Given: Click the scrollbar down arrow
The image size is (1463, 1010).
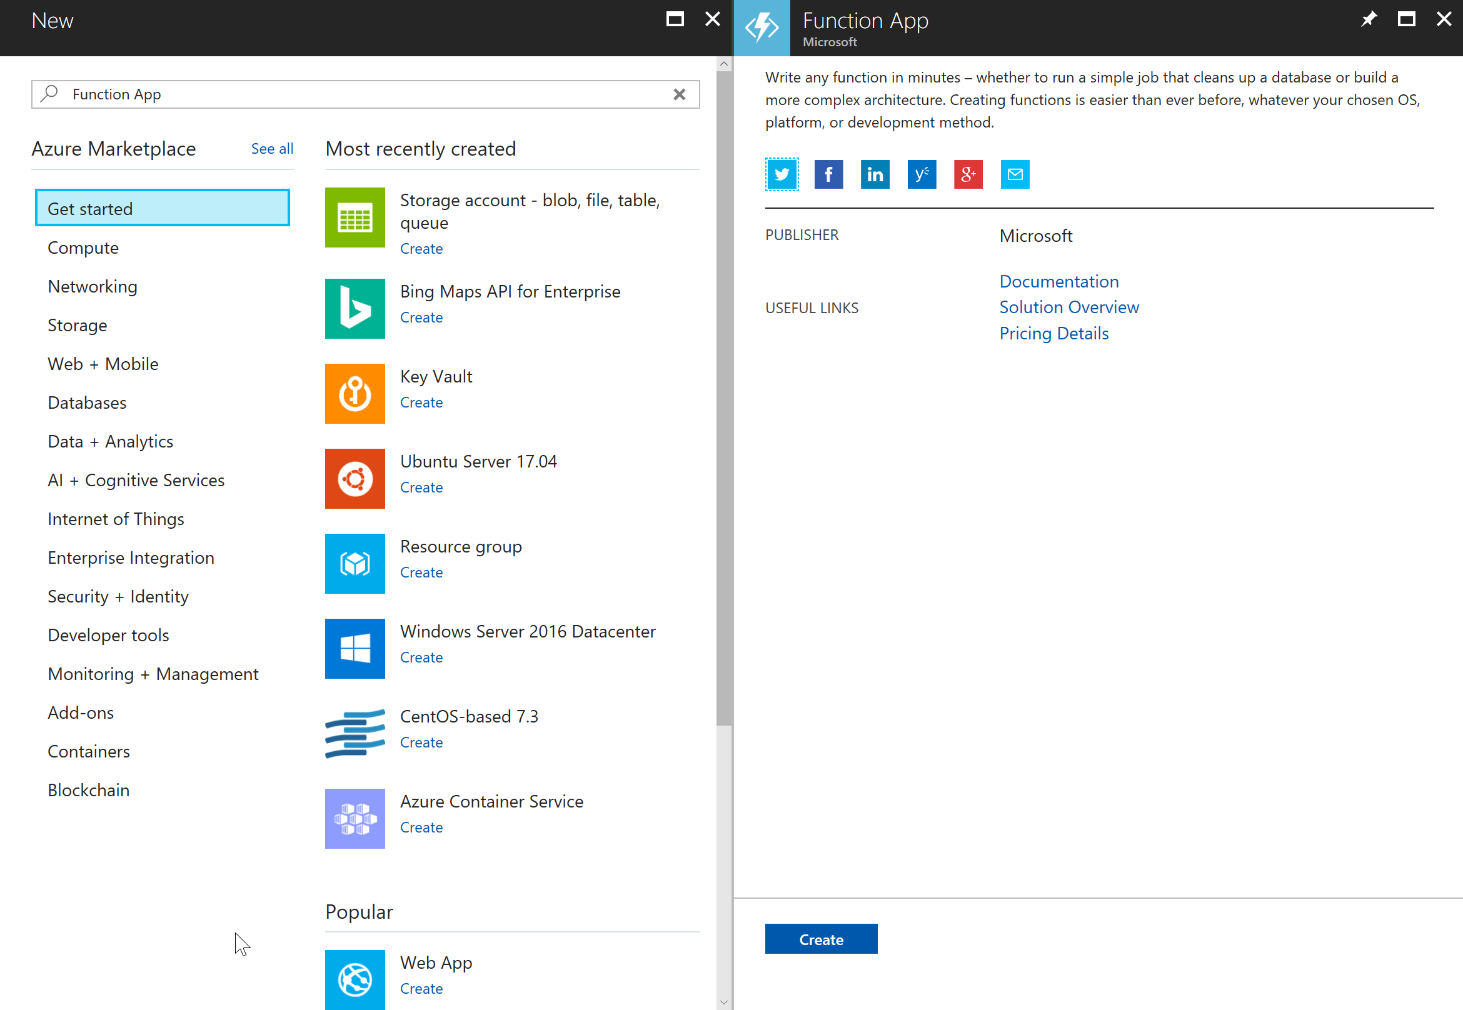Looking at the screenshot, I should [x=723, y=1002].
